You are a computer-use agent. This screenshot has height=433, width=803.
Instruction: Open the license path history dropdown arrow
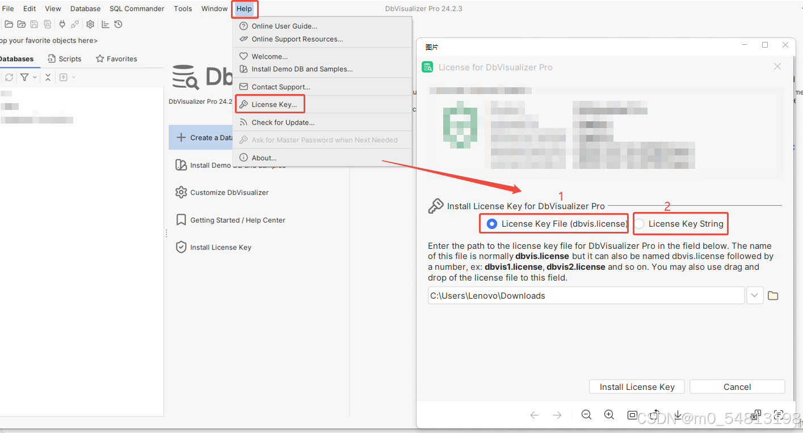[x=754, y=296]
